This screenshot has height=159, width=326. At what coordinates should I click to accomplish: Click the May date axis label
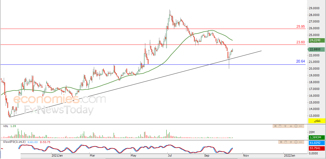click(133, 155)
